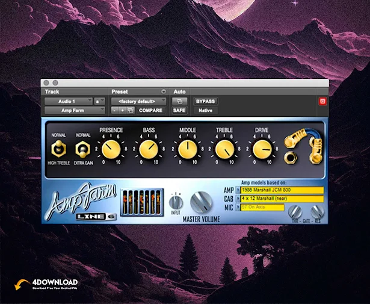The width and height of the screenshot is (370, 304).
Task: Open the factory default preset dropdown
Action: point(138,102)
